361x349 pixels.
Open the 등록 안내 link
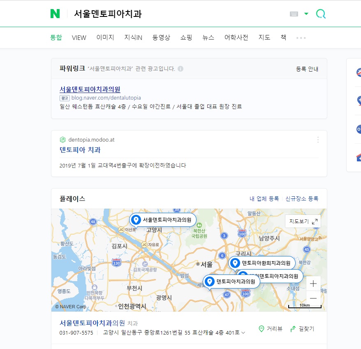[x=307, y=69]
